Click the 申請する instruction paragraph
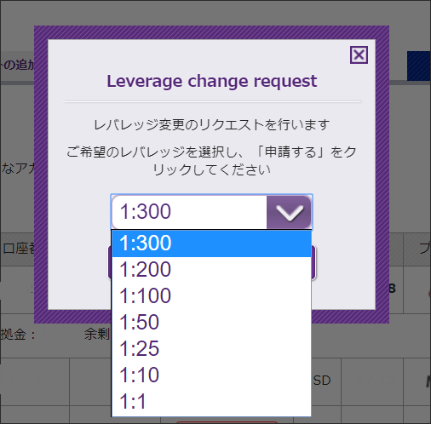Viewport: 431px width, 424px height. point(211,161)
